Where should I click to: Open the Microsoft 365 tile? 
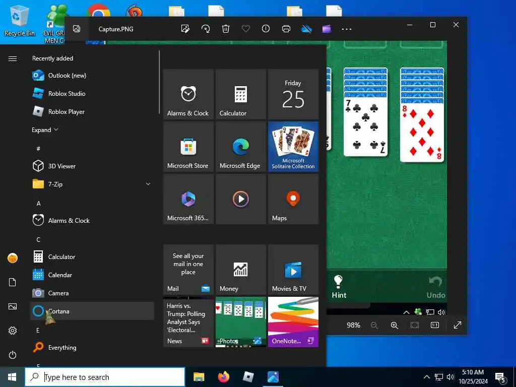[188, 199]
